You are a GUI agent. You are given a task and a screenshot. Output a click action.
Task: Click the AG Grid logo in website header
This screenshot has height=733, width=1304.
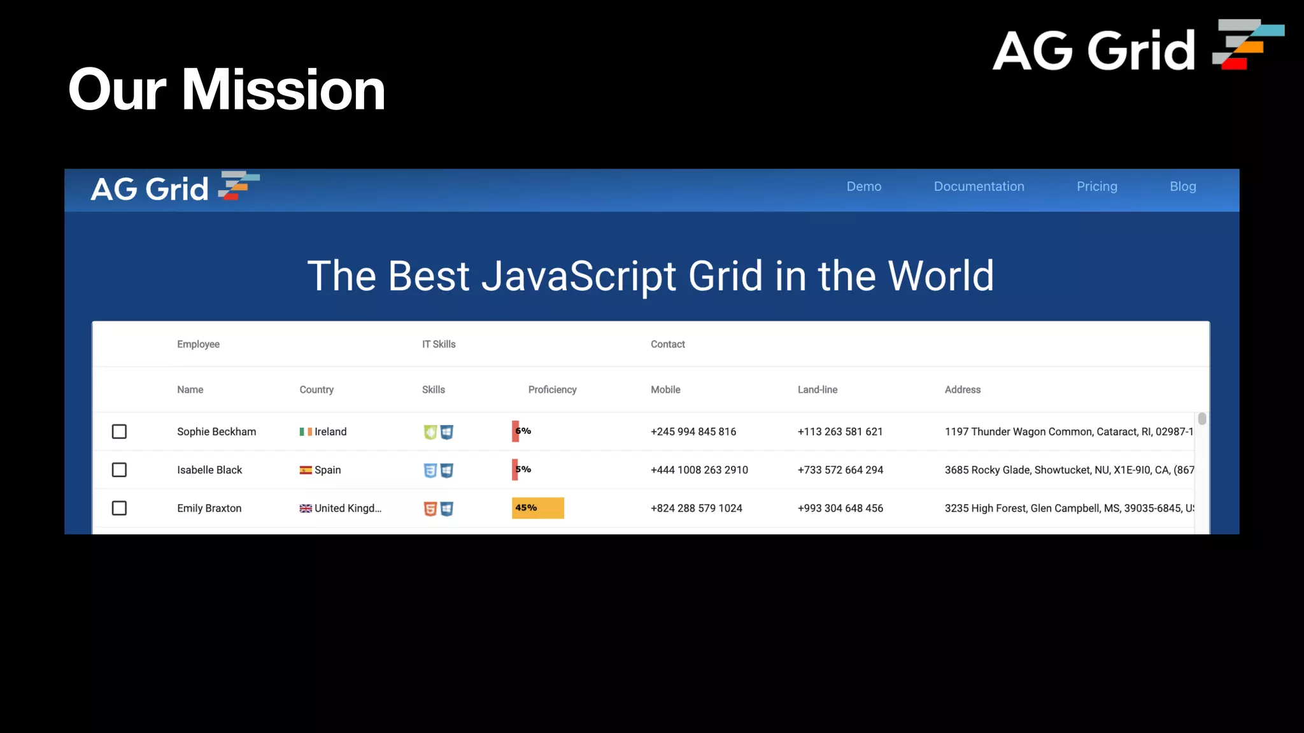[x=175, y=188]
